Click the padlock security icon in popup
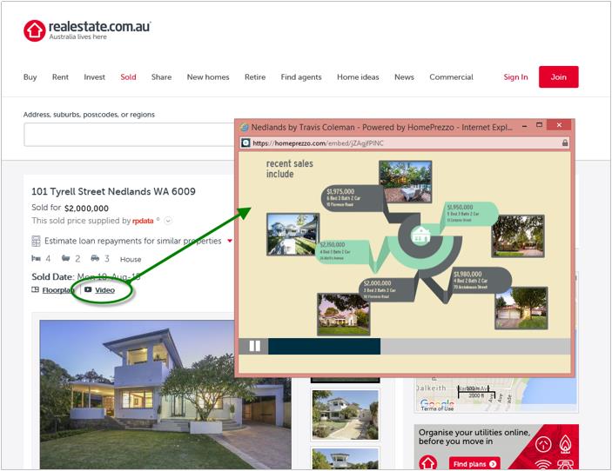The width and height of the screenshot is (612, 471). click(x=565, y=143)
